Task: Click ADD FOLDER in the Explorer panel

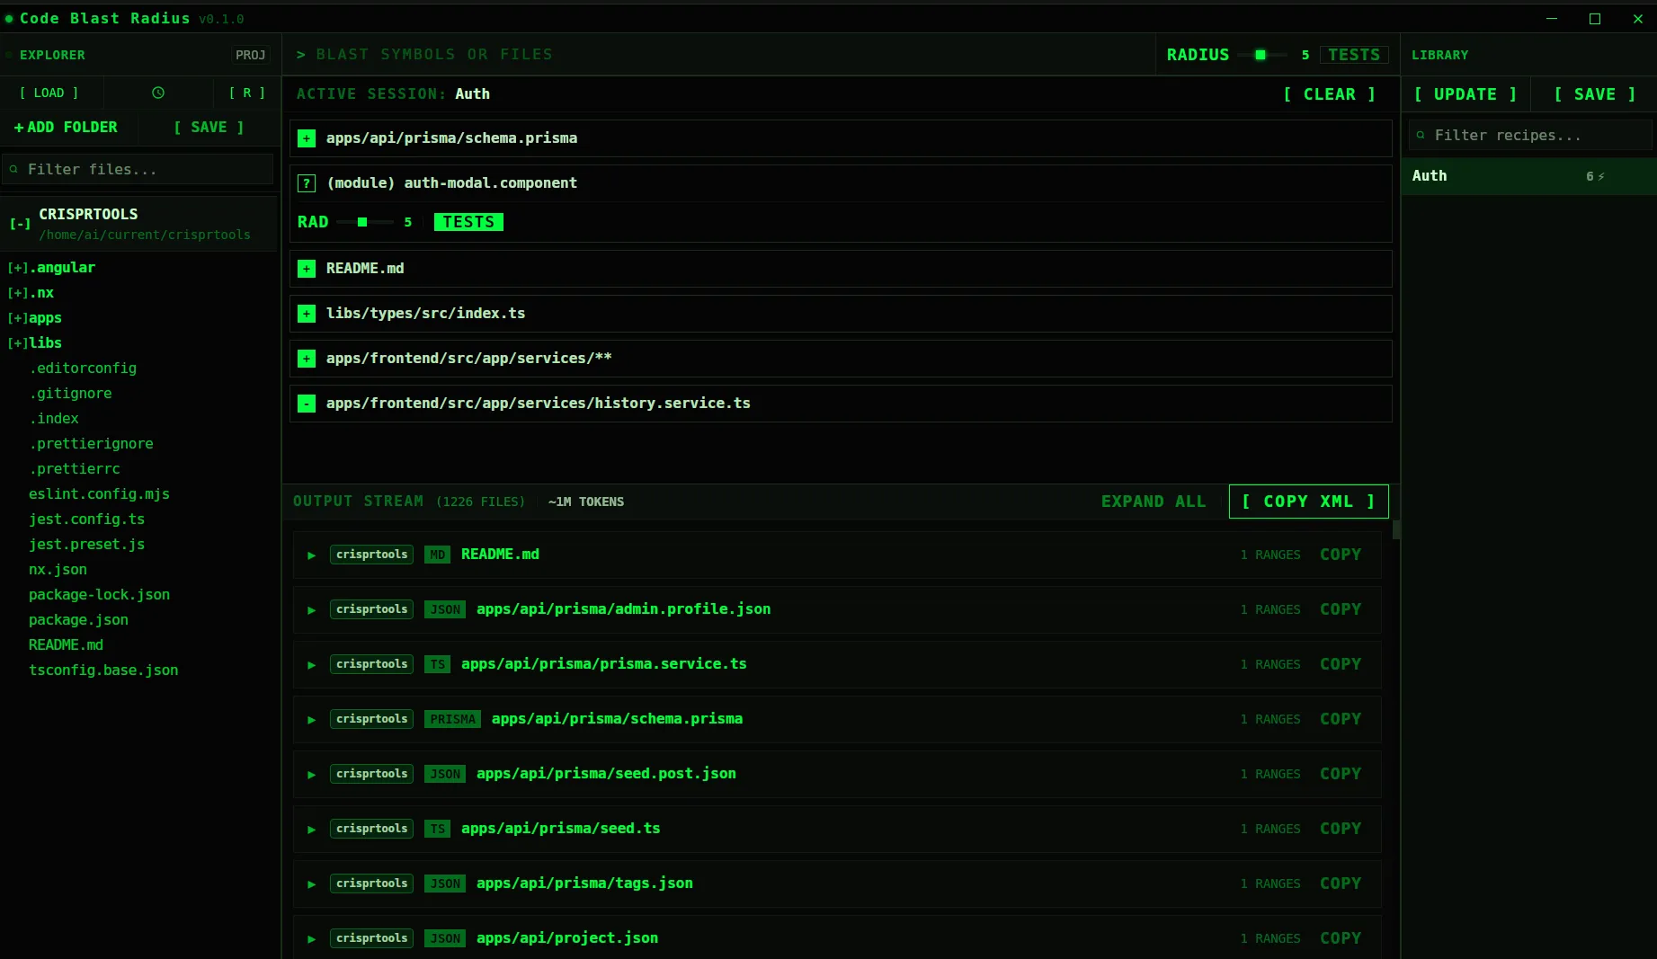Action: tap(65, 127)
